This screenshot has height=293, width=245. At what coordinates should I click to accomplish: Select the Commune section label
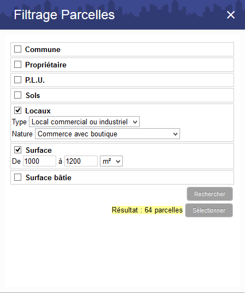click(43, 49)
